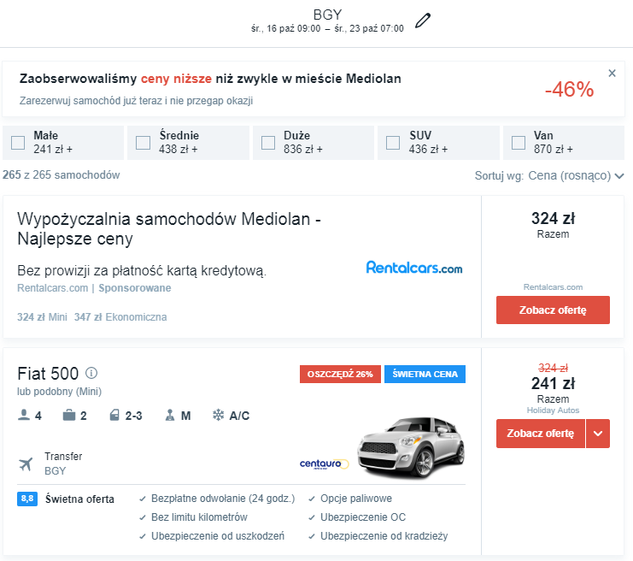Click the pencil edit icon next to BGY
Screen dimensions: 633x561
423,21
